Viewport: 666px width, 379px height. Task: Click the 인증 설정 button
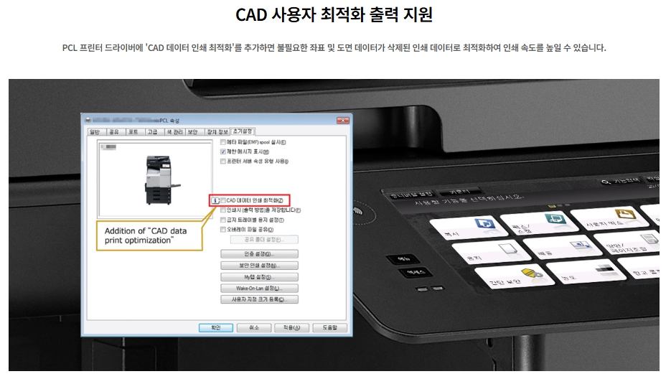pos(259,254)
